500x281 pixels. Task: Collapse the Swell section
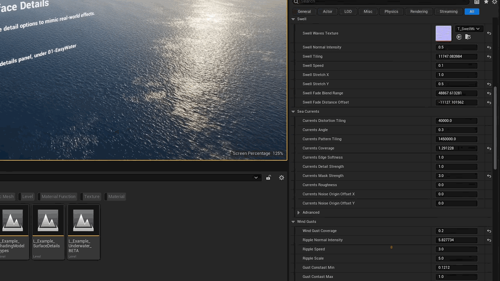(293, 19)
